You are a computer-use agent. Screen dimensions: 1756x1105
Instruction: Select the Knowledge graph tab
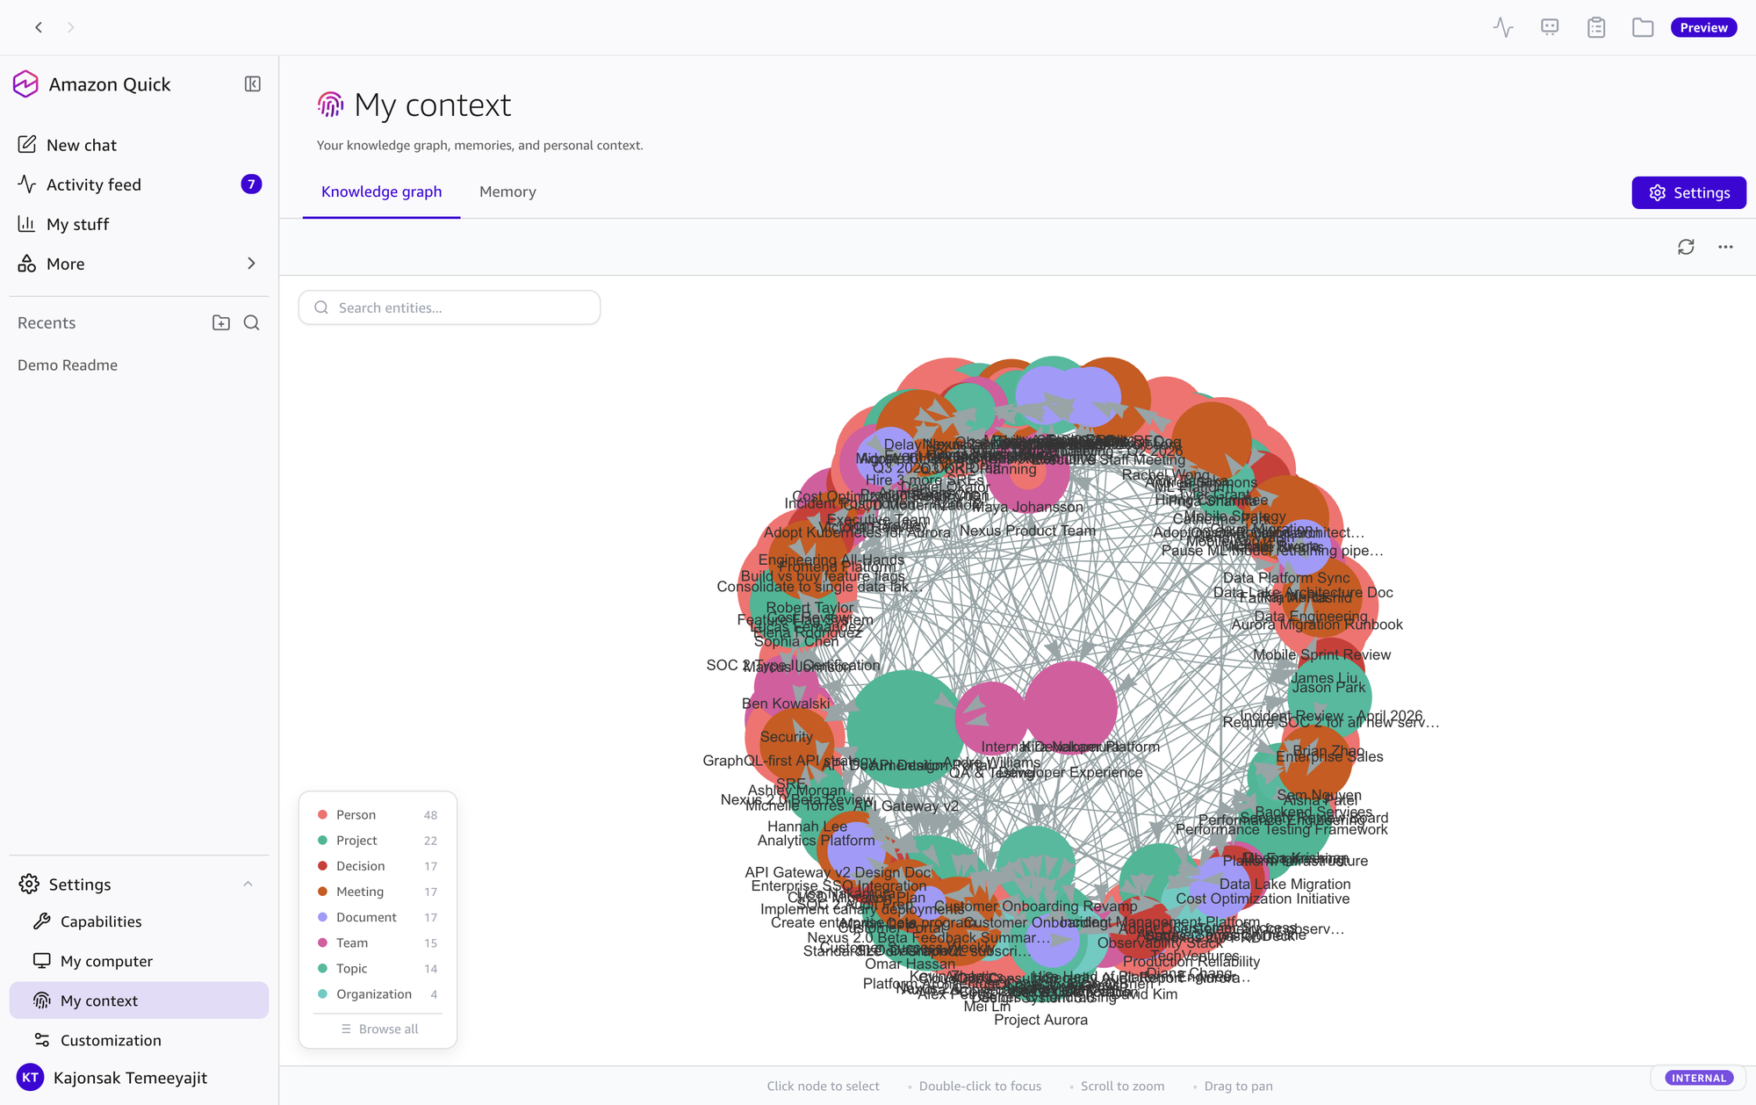(x=381, y=191)
